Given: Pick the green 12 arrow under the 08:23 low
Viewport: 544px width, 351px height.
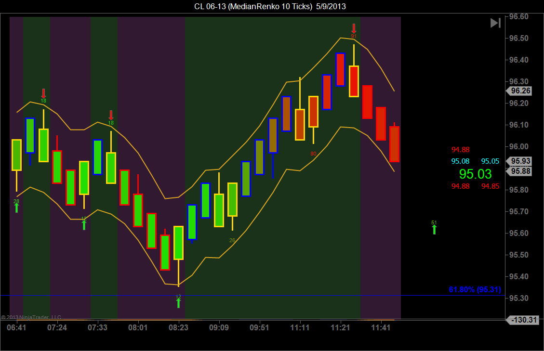Looking at the screenshot, I should point(178,303).
